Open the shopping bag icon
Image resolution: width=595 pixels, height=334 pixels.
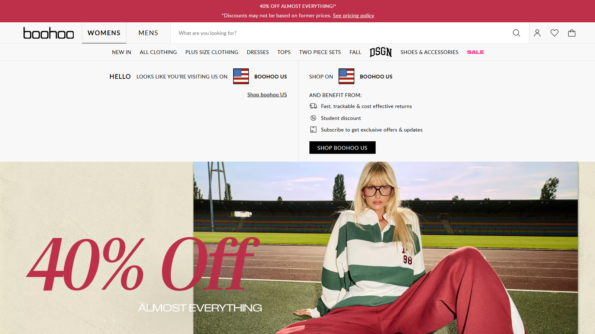pos(572,33)
